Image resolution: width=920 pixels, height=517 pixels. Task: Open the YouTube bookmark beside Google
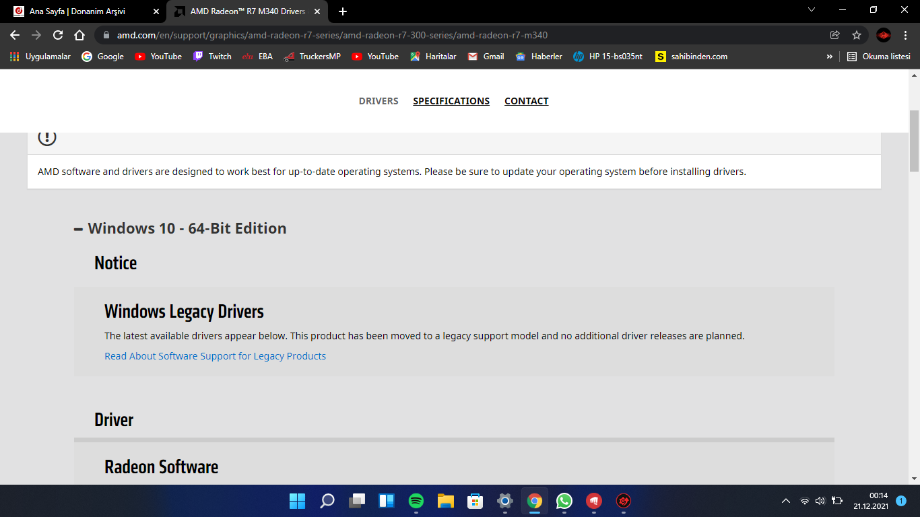pos(158,57)
